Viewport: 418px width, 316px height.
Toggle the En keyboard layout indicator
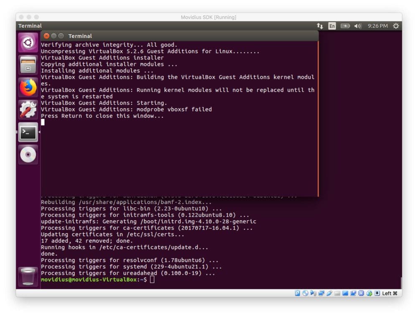click(x=332, y=26)
